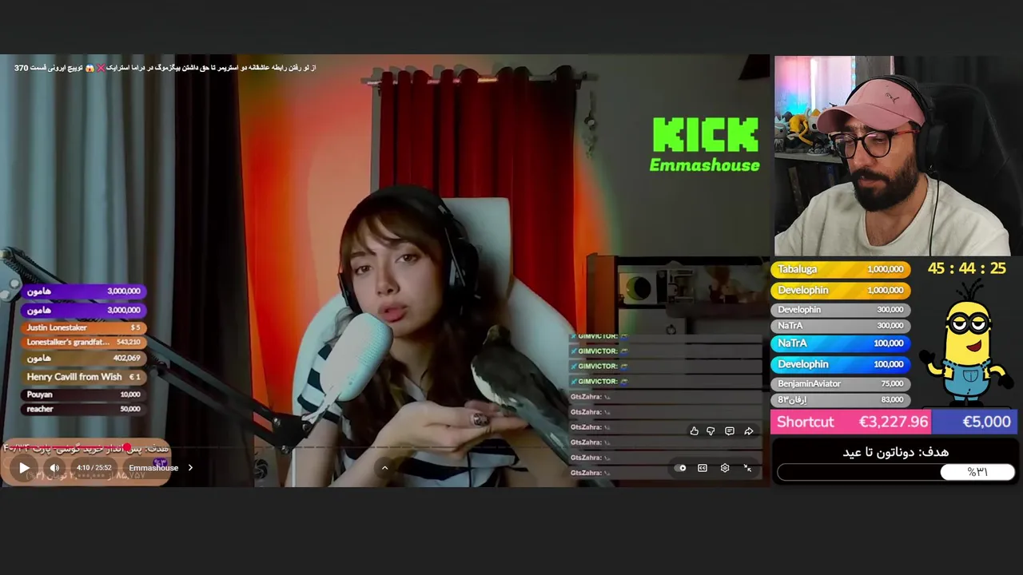This screenshot has width=1023, height=575.
Task: Like the video with thumbs up
Action: (694, 431)
